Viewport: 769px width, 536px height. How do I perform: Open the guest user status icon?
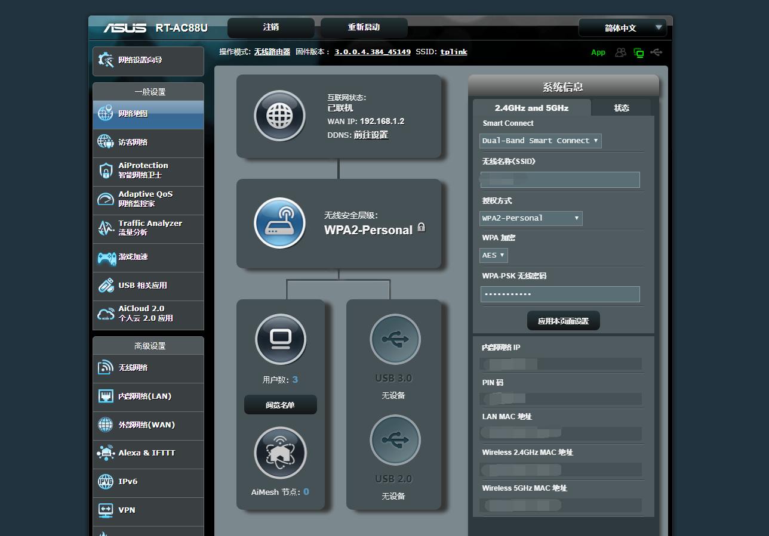coord(621,52)
